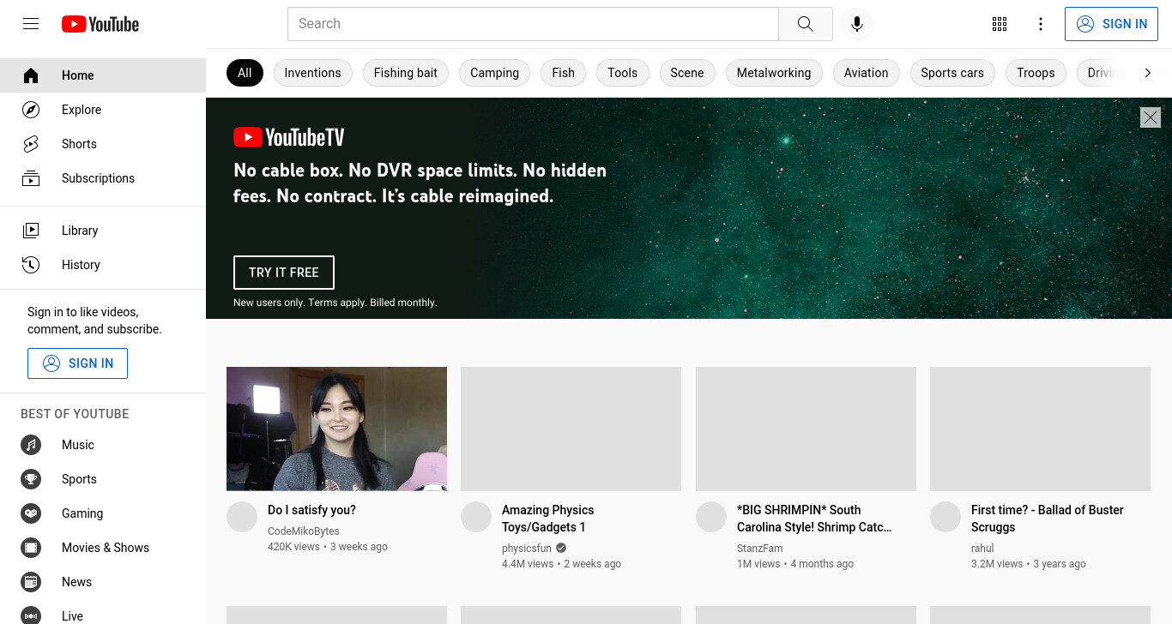Select the Aviation filter chip
The image size is (1172, 624).
[x=866, y=73]
